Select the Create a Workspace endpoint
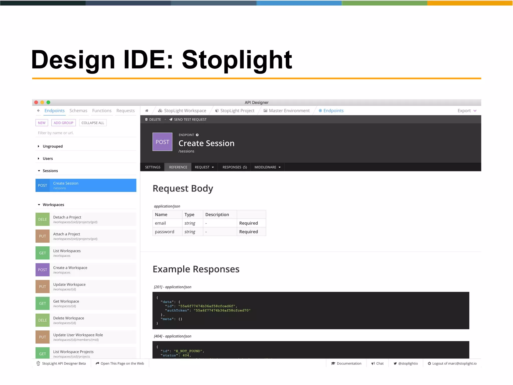The width and height of the screenshot is (513, 385). tap(86, 270)
